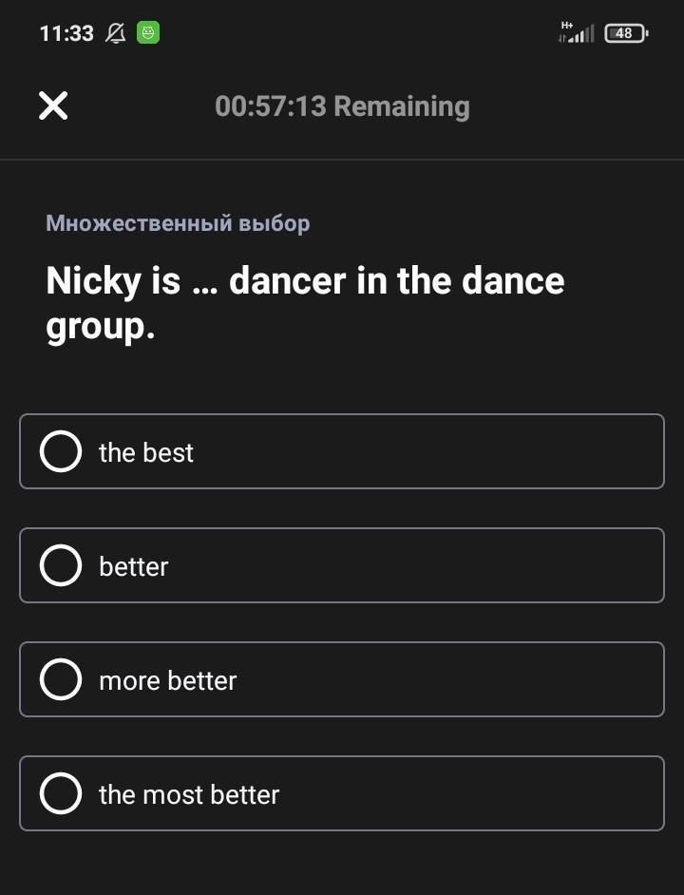The height and width of the screenshot is (895, 684).
Task: Tap the green app notification icon
Action: coord(148,33)
